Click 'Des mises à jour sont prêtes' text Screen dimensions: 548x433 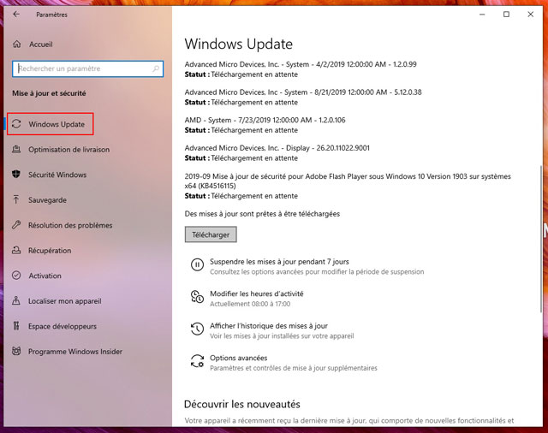[262, 214]
